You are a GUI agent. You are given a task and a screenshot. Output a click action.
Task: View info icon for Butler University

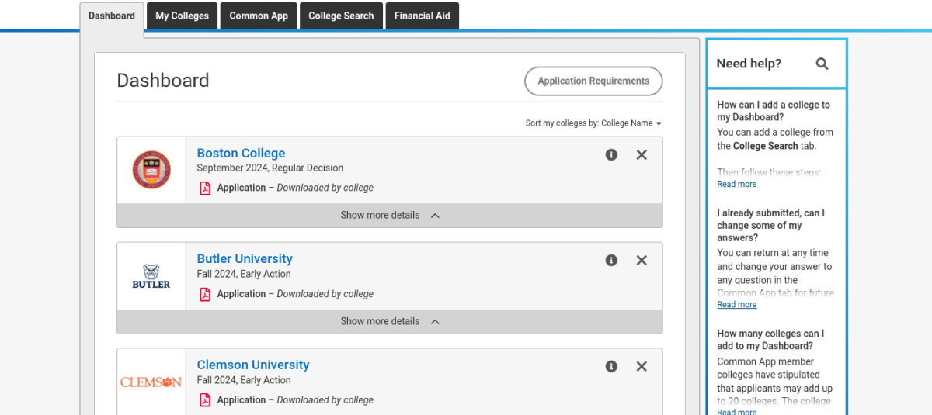click(x=611, y=260)
